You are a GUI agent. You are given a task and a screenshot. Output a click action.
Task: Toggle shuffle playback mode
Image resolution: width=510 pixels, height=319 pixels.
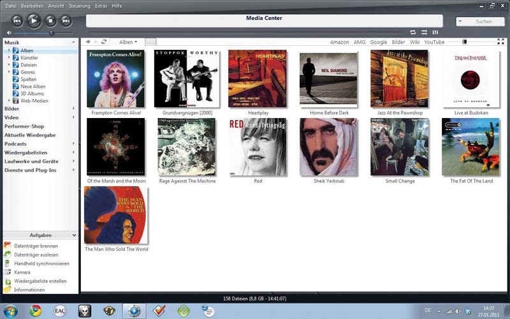424,33
